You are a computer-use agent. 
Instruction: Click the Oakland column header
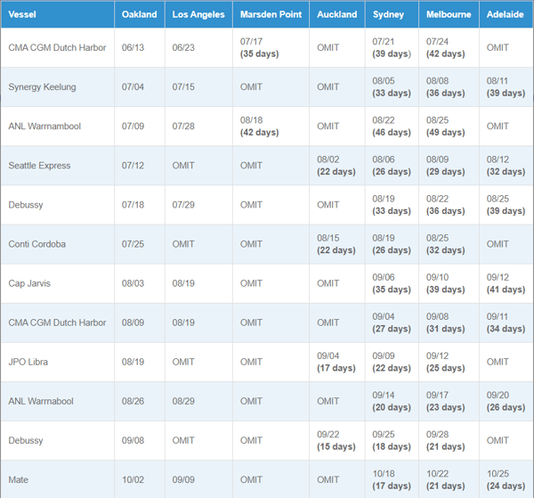(x=139, y=14)
